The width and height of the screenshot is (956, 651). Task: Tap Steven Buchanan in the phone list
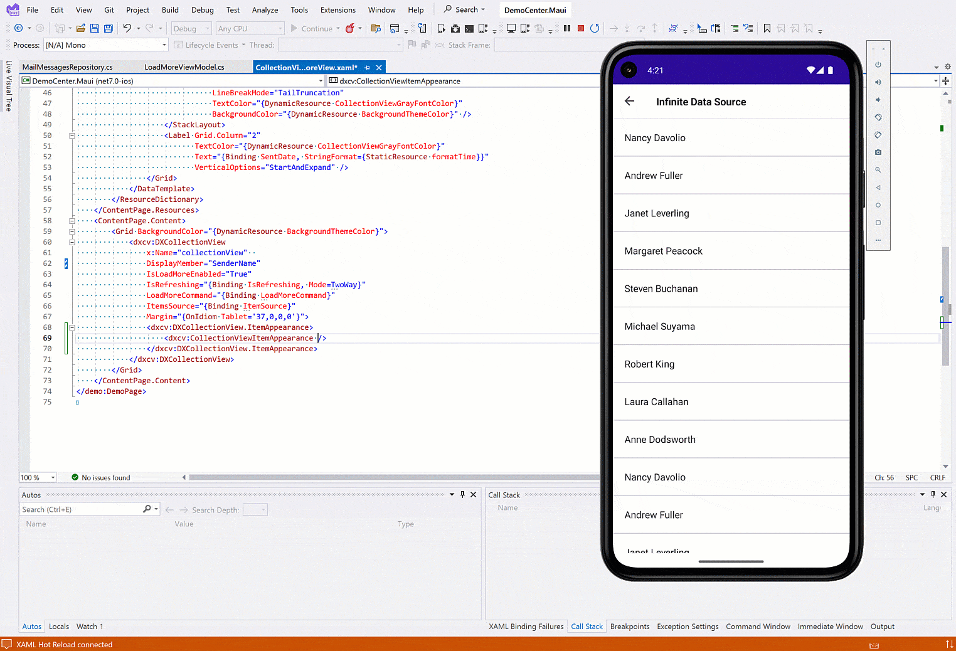click(x=731, y=288)
